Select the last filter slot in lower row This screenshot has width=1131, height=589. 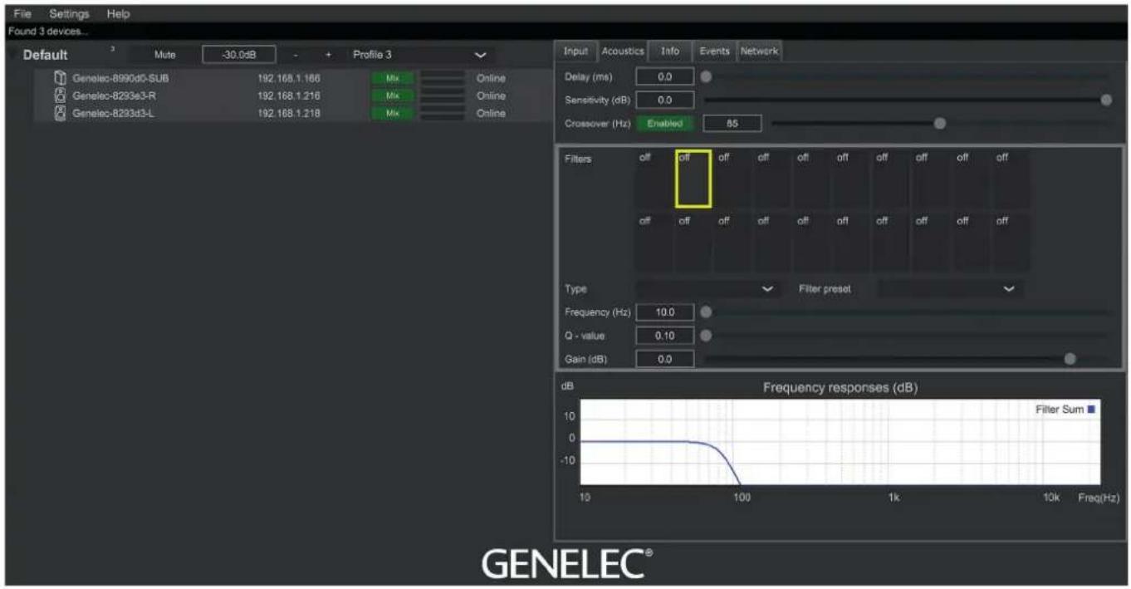click(1012, 243)
